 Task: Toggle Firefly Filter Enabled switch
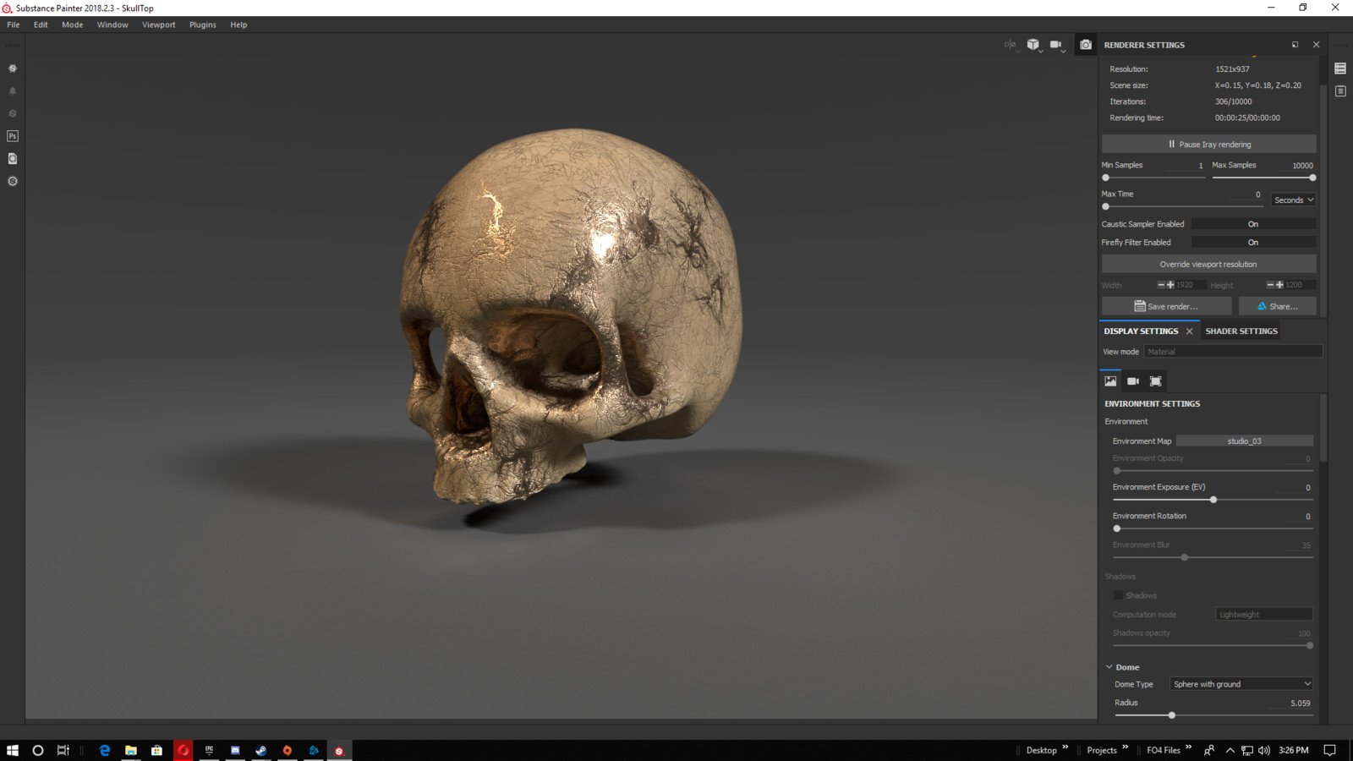(1253, 243)
